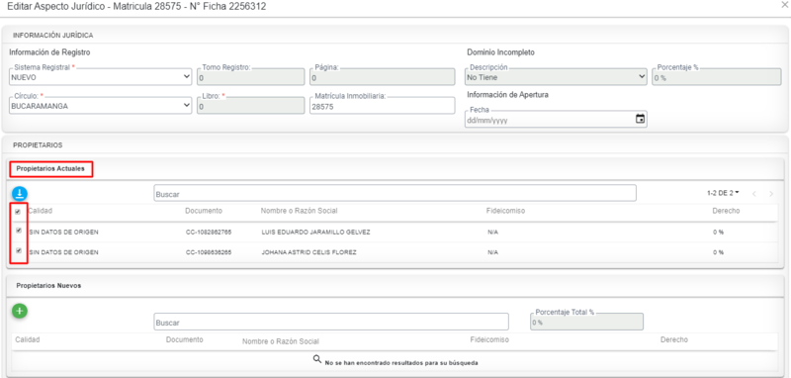Open the 1-2 DE 2 rows-per-page dropdown
The width and height of the screenshot is (791, 378).
click(724, 193)
